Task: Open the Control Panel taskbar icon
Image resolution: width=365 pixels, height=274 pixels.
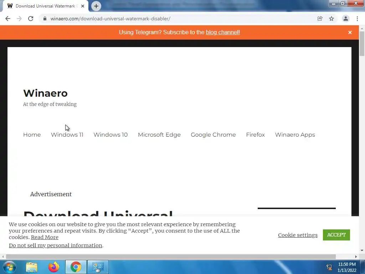Action: [98, 267]
